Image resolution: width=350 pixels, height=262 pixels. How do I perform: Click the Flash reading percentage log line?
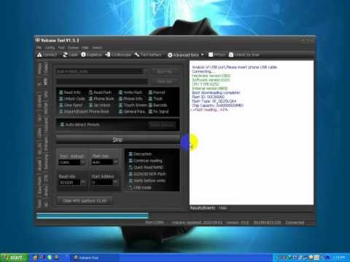click(x=209, y=110)
